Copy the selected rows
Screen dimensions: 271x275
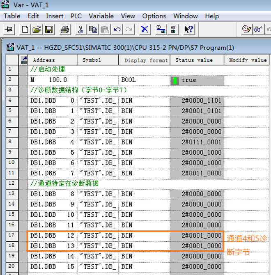[x=93, y=29]
